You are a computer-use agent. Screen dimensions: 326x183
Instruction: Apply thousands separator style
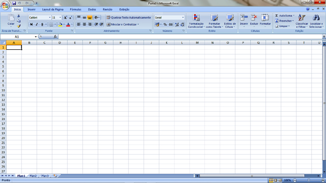coord(171,24)
